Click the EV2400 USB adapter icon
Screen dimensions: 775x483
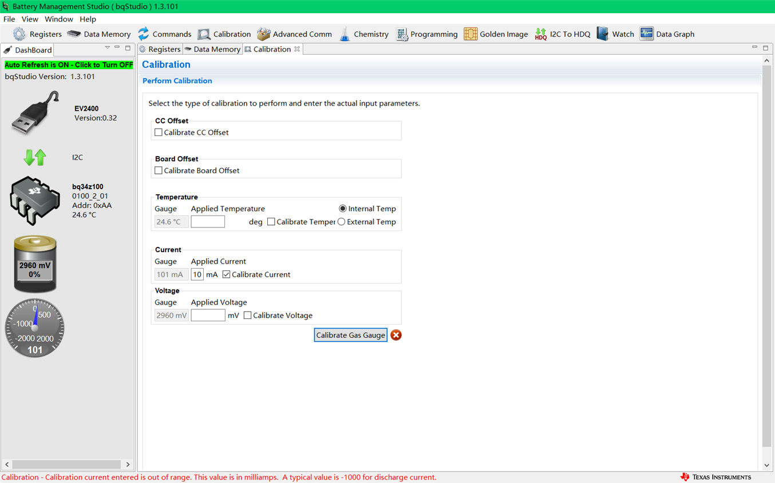[35, 113]
